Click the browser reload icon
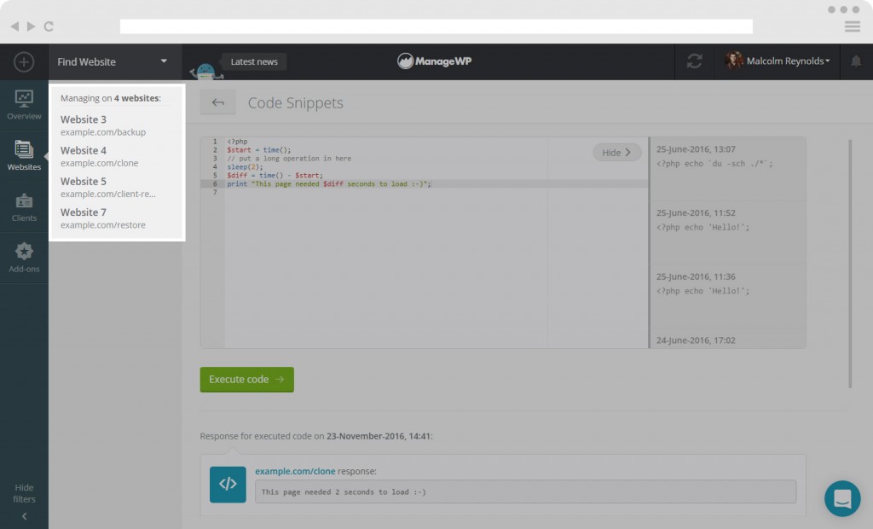Viewport: 873px width, 529px height. 49,26
